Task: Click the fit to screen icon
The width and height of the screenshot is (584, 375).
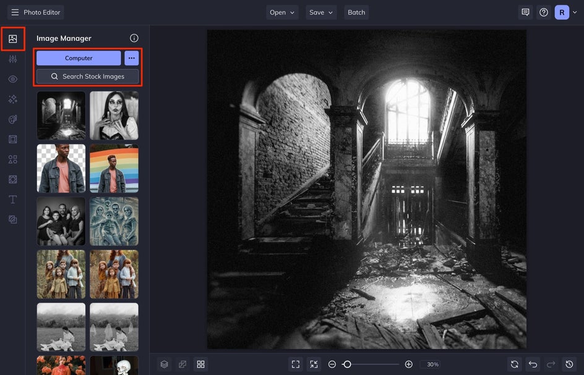Action: [296, 364]
